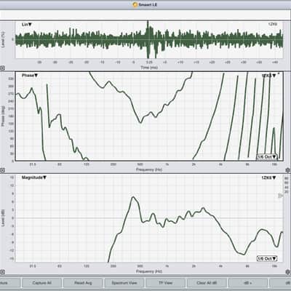Image resolution: width=291 pixels, height=291 pixels.
Task: Click the coherence threshold arrow marker on magnitude plot
Action: point(280,196)
